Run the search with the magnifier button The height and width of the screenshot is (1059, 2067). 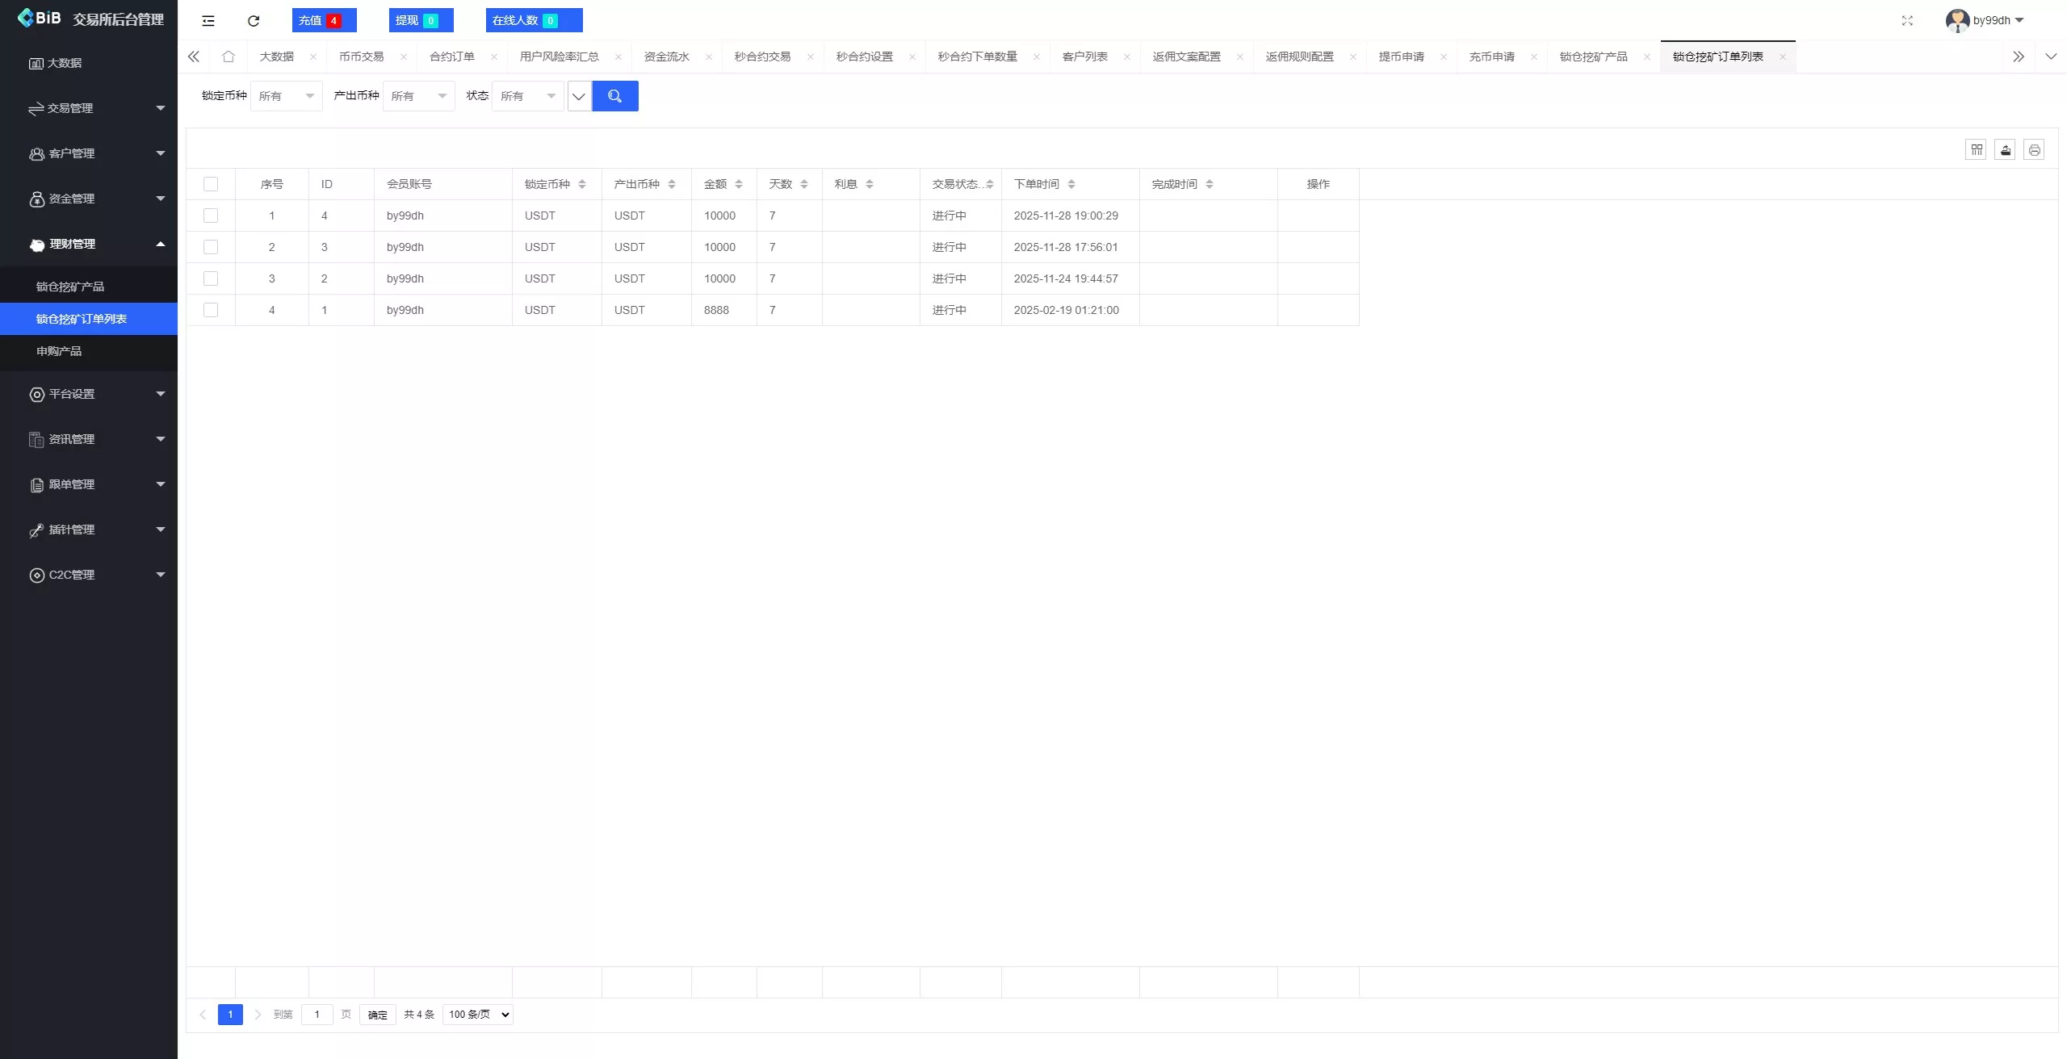pos(615,95)
